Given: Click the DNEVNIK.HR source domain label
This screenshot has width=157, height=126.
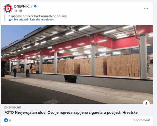Looking at the screenshot, I should pos(13,107).
